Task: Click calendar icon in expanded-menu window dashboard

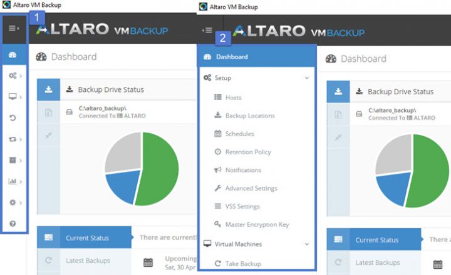Action: [x=438, y=264]
